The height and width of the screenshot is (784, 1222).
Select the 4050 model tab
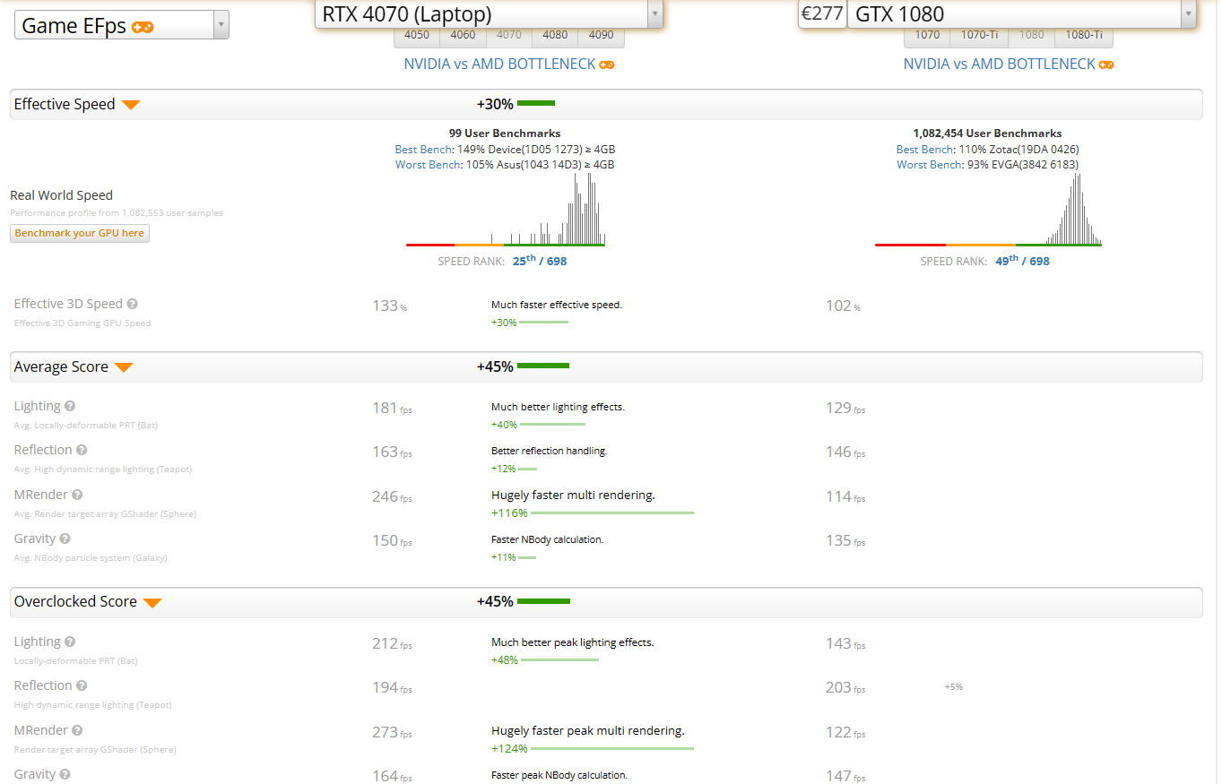pos(417,35)
